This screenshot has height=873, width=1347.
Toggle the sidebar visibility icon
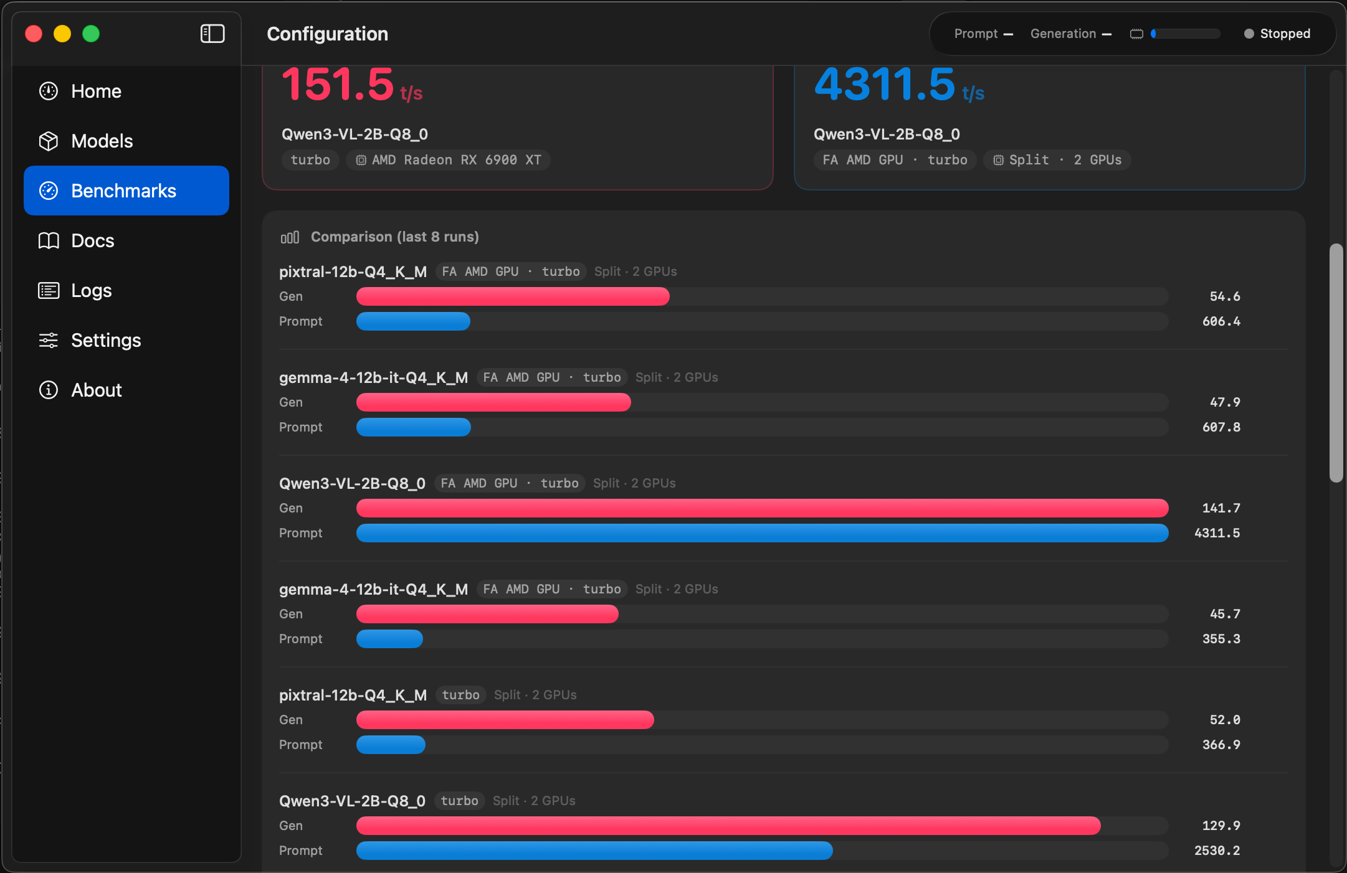click(212, 34)
